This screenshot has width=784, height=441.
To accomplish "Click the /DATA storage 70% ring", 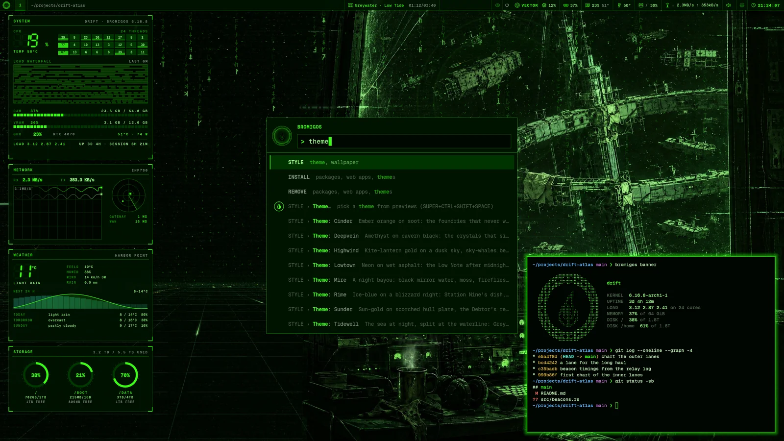I will point(125,375).
